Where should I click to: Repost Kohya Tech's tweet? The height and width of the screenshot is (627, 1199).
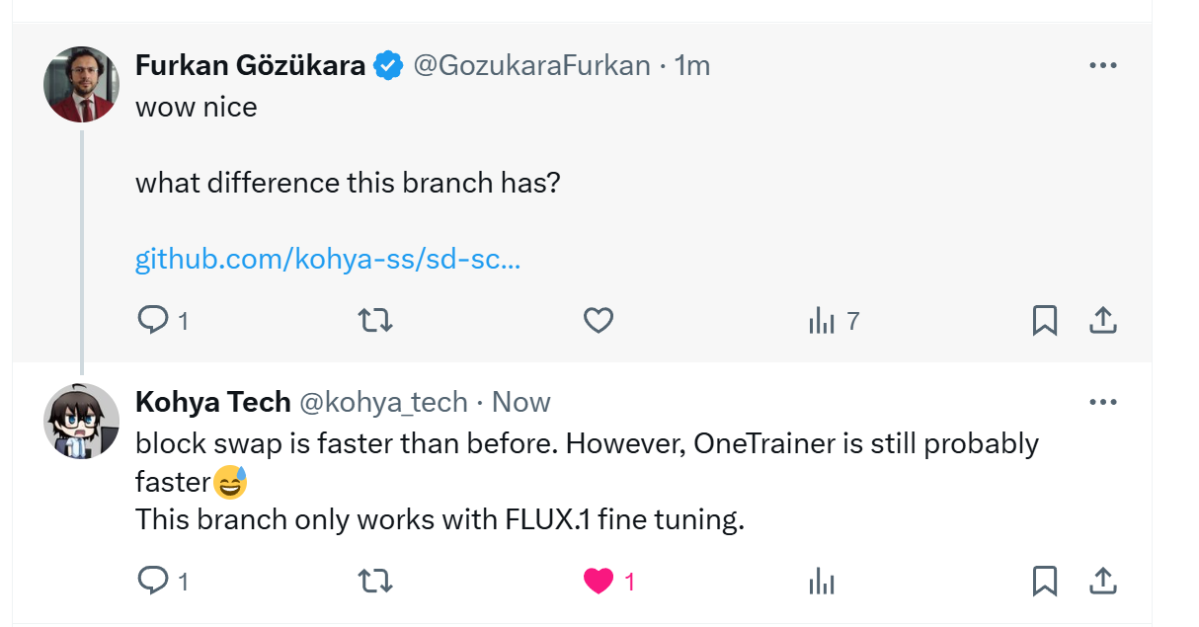point(374,581)
